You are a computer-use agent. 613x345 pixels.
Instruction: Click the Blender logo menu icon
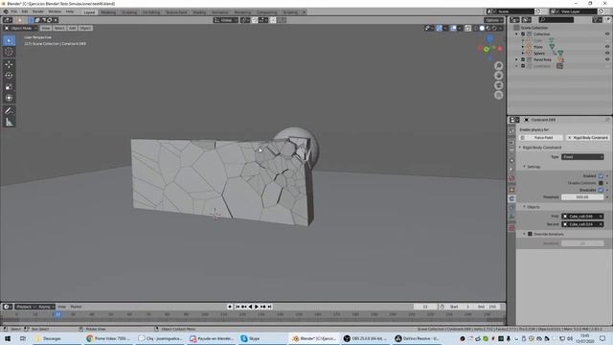pyautogui.click(x=6, y=11)
